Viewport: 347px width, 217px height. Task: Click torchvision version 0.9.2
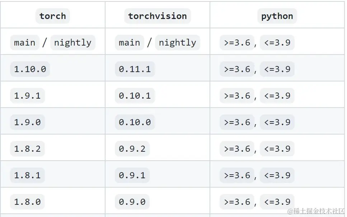tap(132, 148)
